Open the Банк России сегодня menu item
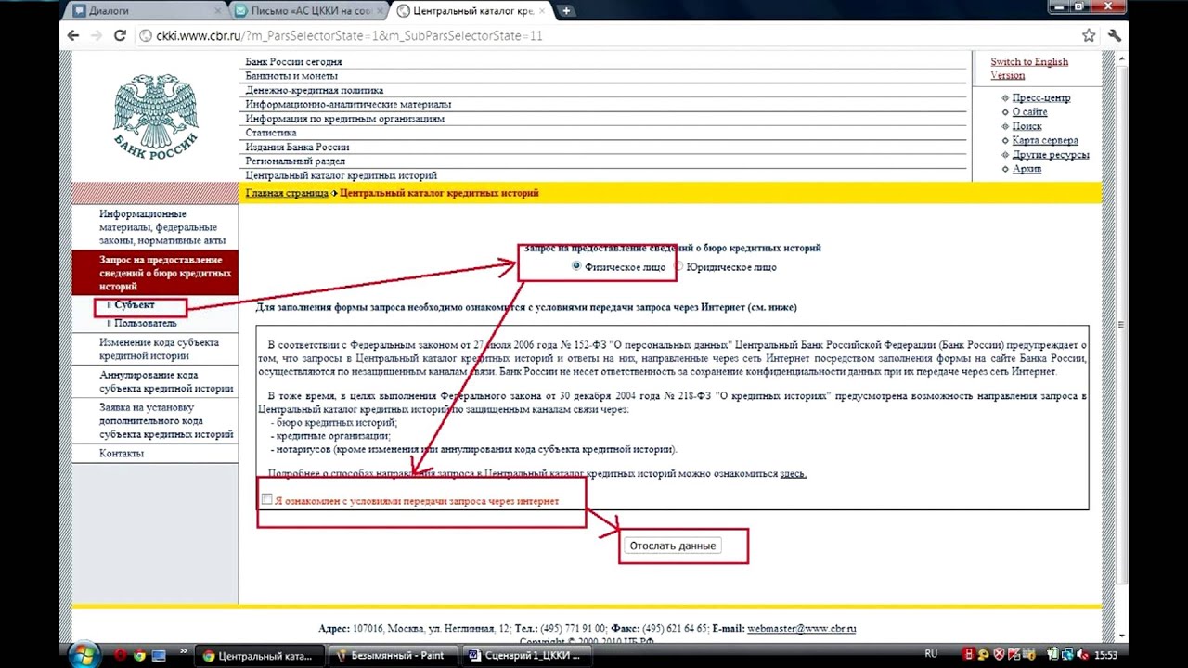This screenshot has height=668, width=1188. (293, 62)
